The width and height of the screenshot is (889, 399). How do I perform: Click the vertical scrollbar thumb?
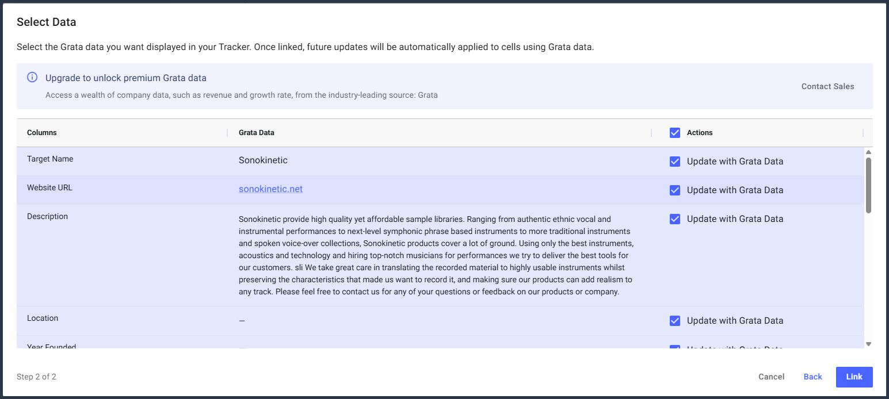pos(868,184)
